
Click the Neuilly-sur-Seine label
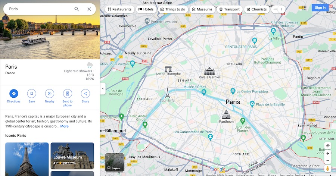tap(138, 53)
